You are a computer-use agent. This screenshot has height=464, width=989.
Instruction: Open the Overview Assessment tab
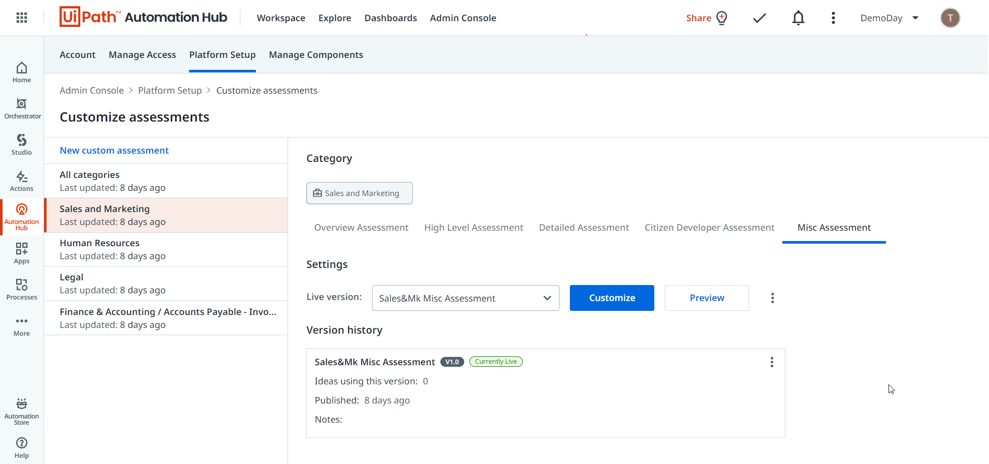(361, 228)
